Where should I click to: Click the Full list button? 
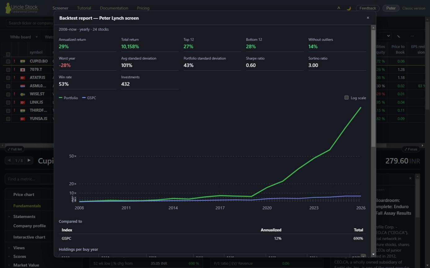[x=15, y=149]
